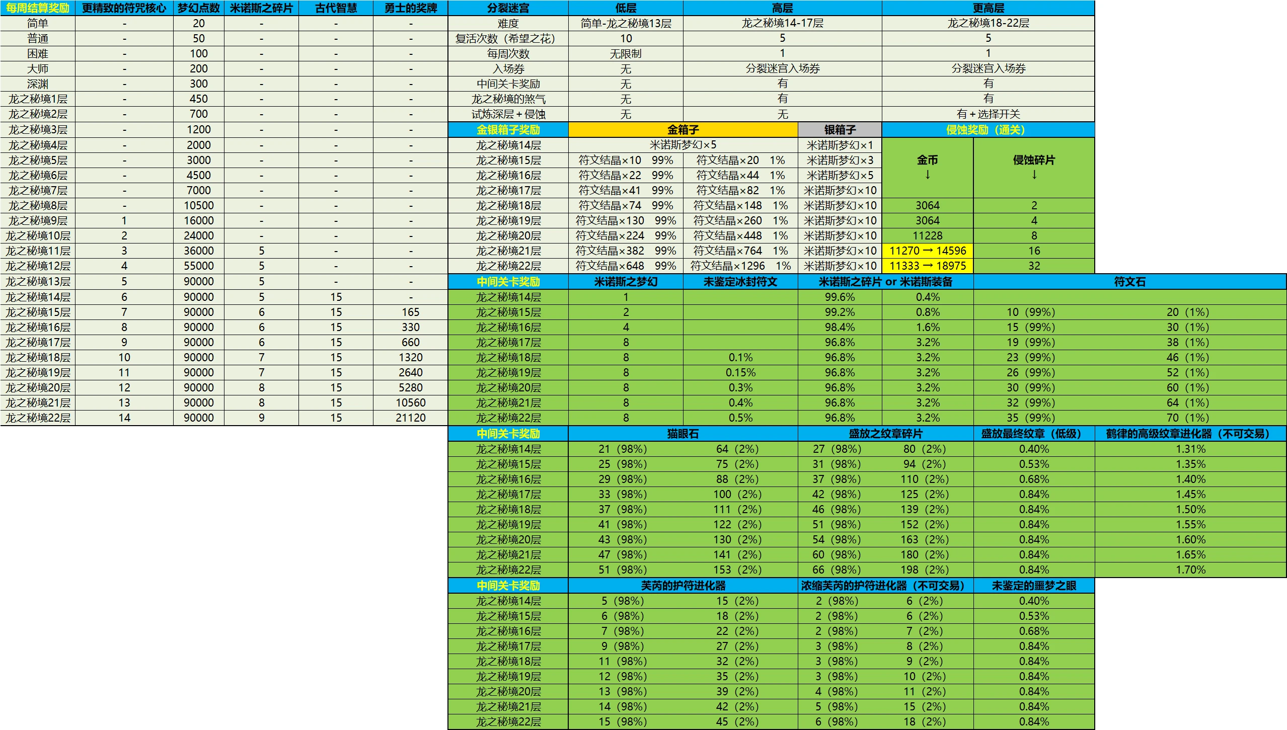Click the 未鉴定的噩梦之眼 header cell
Screen dimensions: 1287x730
coord(1034,586)
